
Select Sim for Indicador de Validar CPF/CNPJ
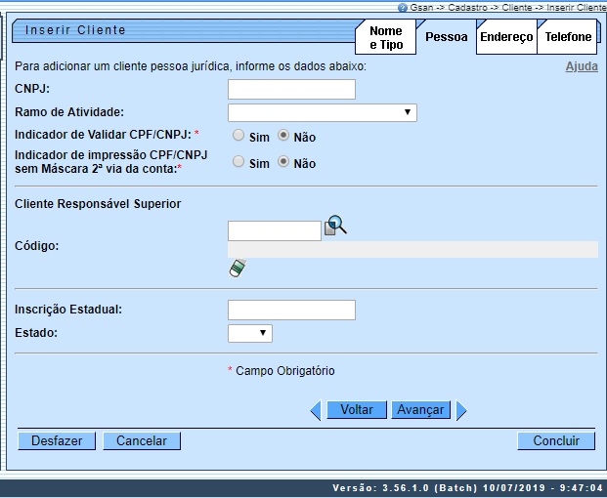(238, 137)
